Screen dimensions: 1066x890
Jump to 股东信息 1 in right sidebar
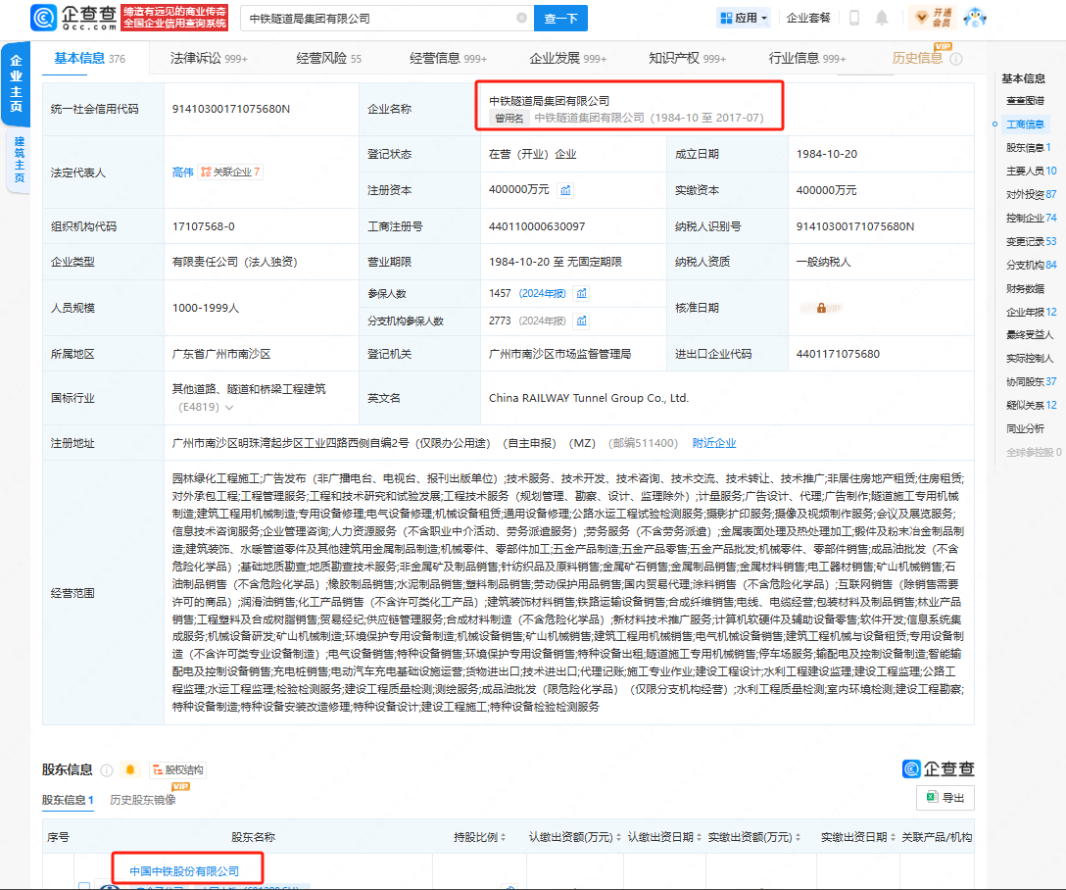click(1029, 148)
